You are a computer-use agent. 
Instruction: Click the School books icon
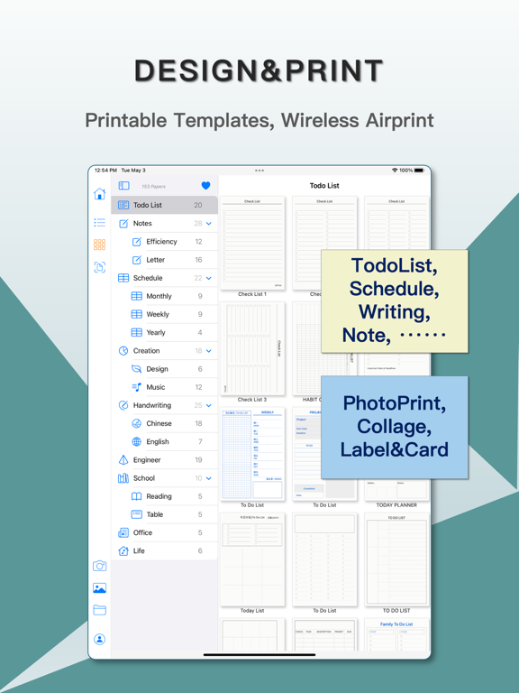pyautogui.click(x=123, y=477)
